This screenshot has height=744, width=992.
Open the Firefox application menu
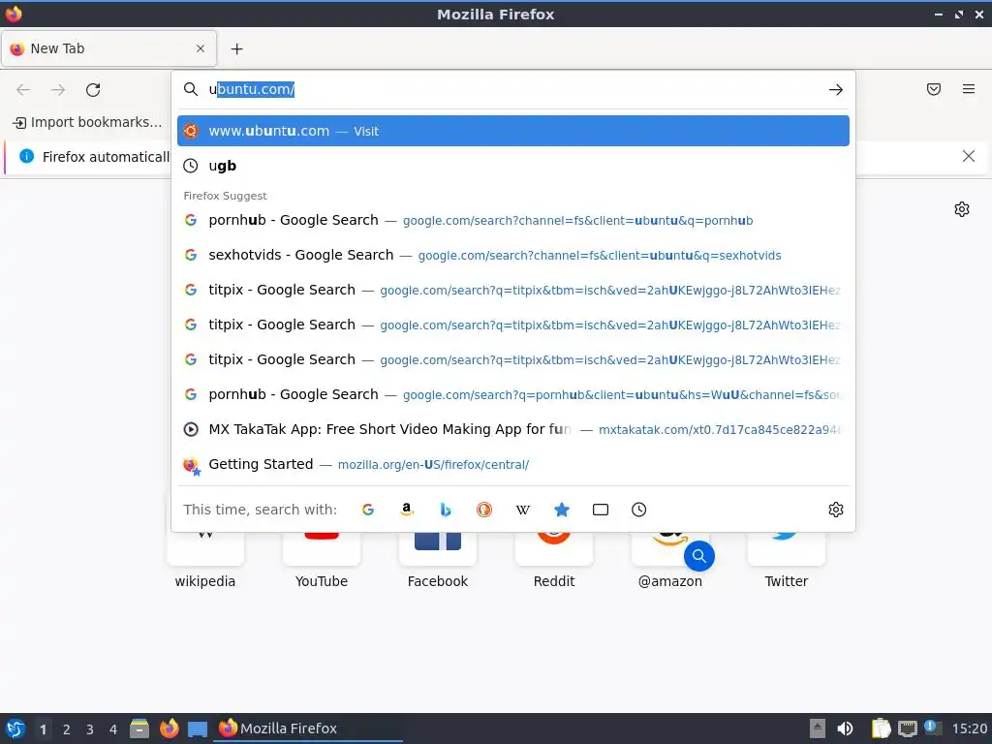click(x=969, y=89)
